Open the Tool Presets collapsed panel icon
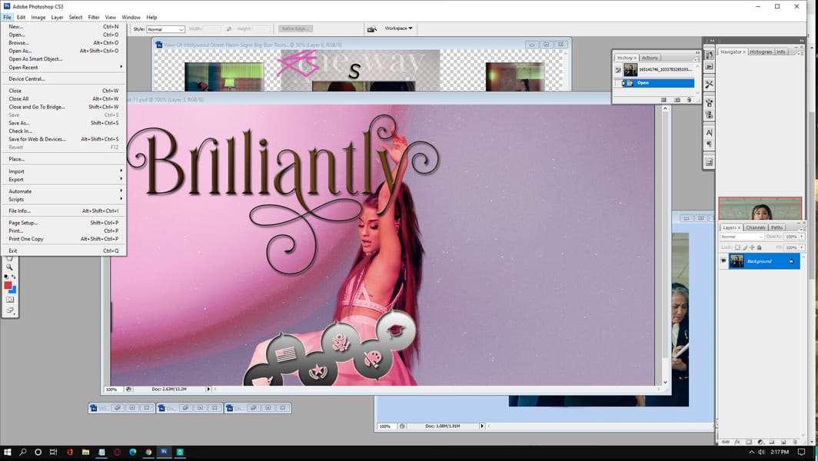The image size is (818, 461). [x=709, y=84]
